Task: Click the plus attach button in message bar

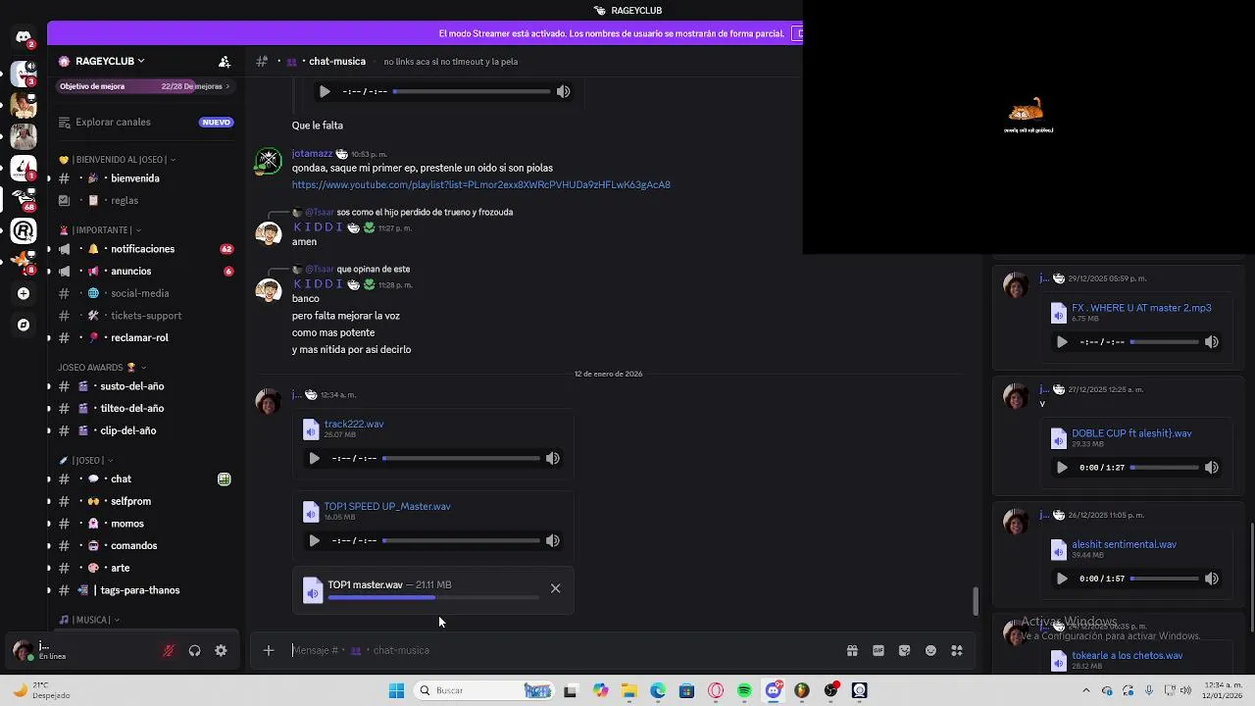Action: click(269, 650)
